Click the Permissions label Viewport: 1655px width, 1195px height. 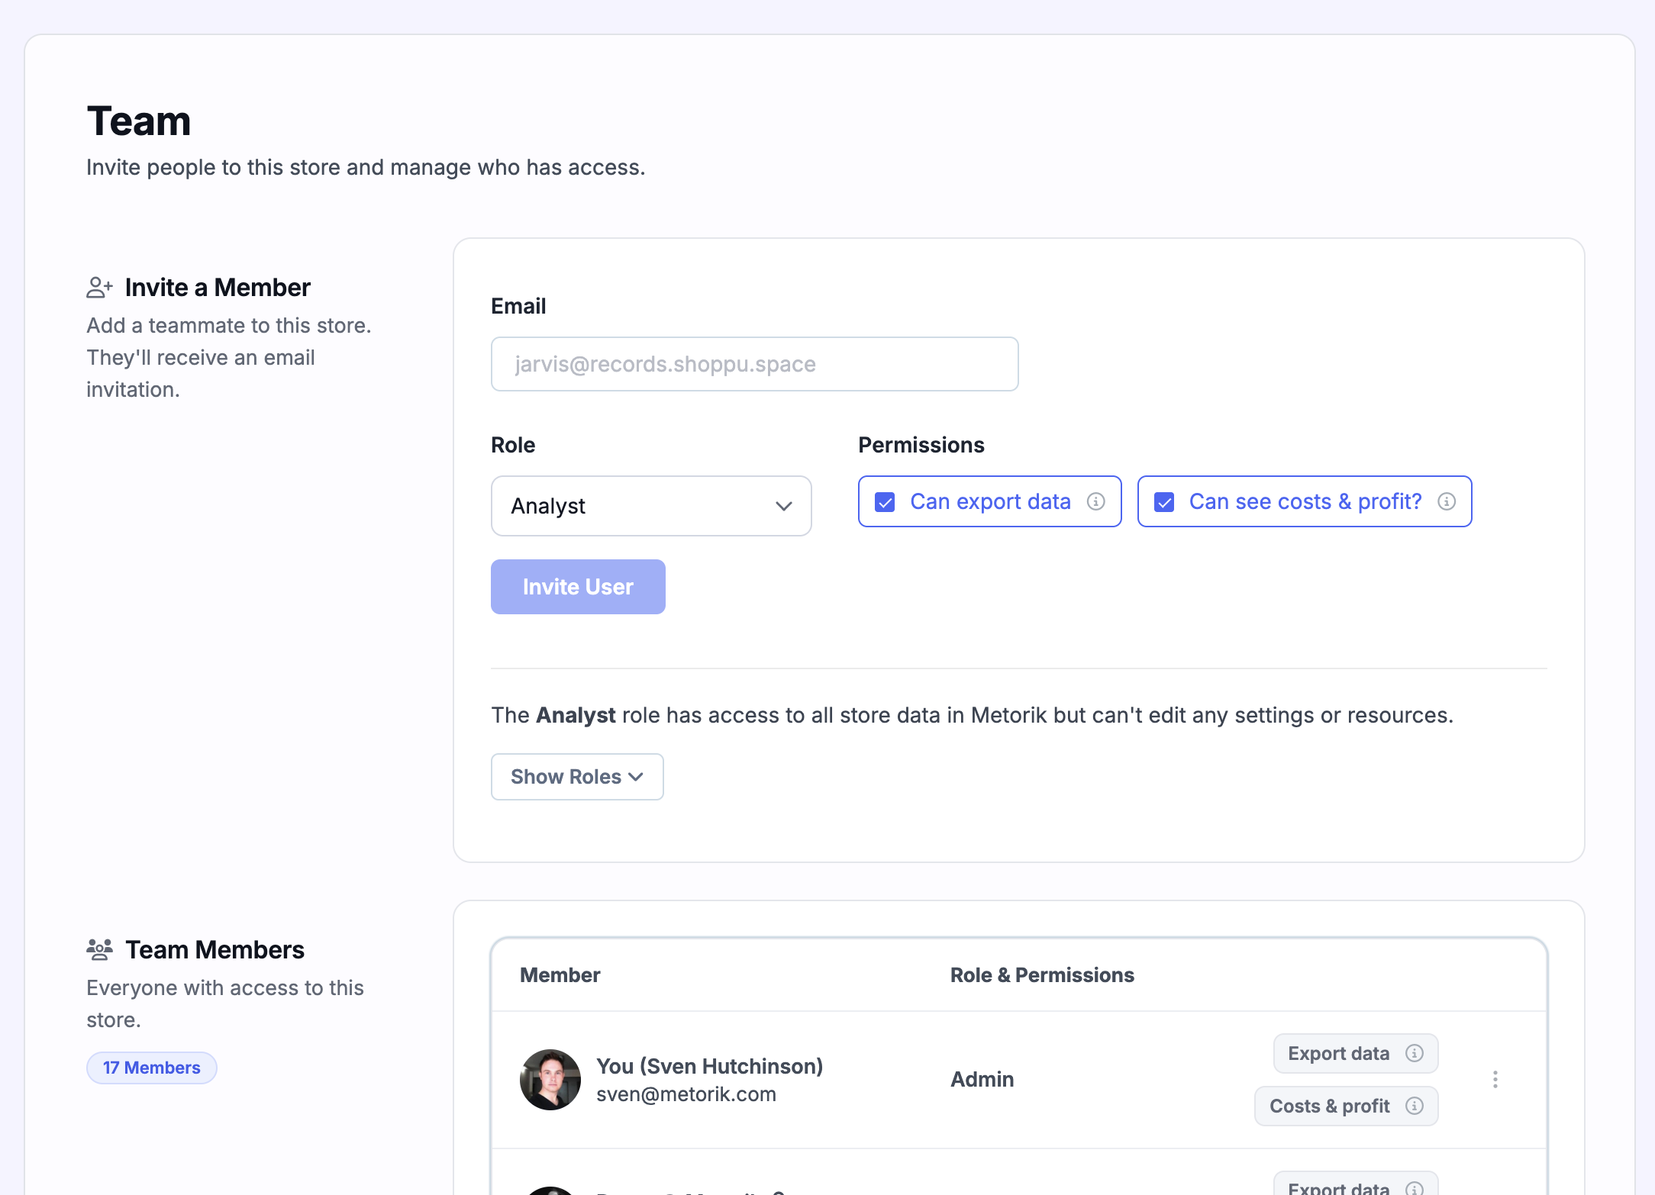(x=921, y=445)
